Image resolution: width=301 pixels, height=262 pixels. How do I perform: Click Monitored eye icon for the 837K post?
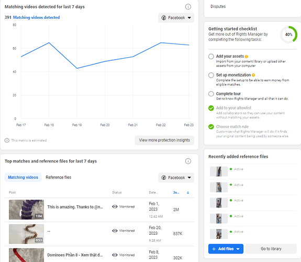coord(115,231)
